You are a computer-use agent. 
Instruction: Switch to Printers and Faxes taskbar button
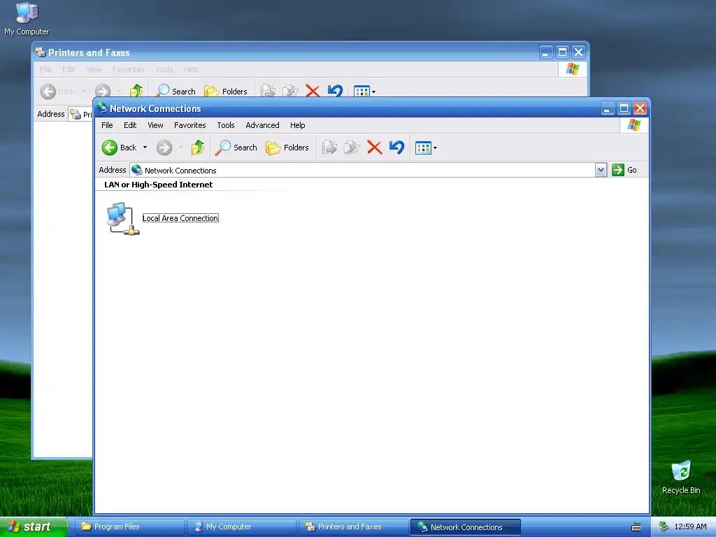click(354, 527)
